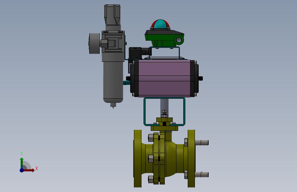Select the gray filter regulator bowl
This screenshot has height=192, width=297.
click(113, 82)
